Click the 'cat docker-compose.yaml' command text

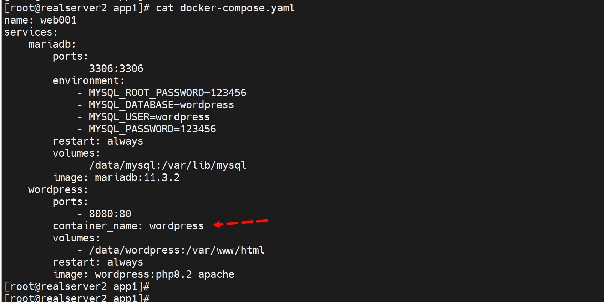[225, 8]
